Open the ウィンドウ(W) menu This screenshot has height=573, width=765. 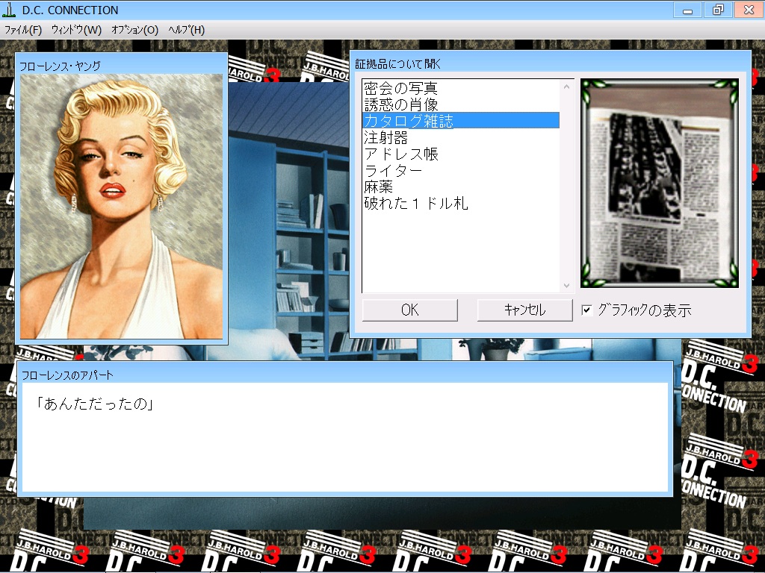76,30
